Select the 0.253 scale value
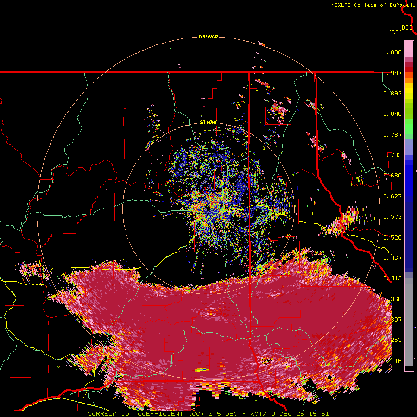This screenshot has width=417, height=417. 392,340
